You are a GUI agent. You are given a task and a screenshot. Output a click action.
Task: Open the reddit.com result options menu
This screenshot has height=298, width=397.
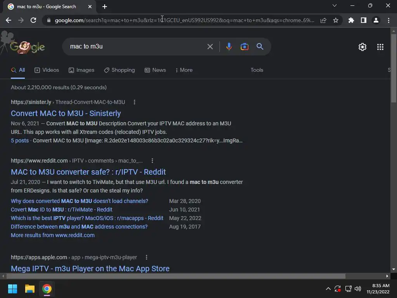click(152, 161)
